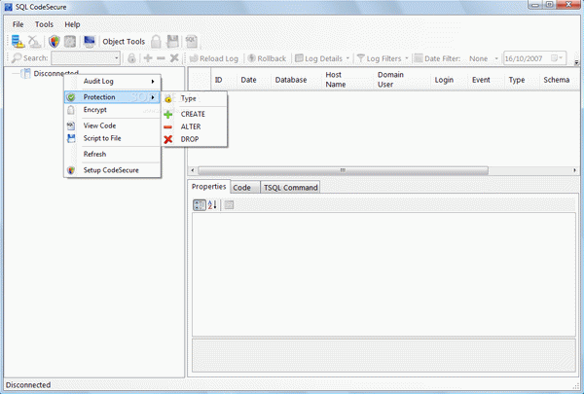Image resolution: width=584 pixels, height=394 pixels.
Task: Click the Log Details button
Action: pos(318,58)
